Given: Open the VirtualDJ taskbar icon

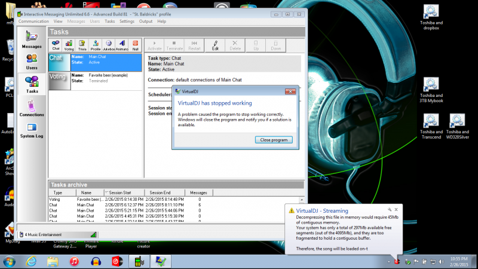Looking at the screenshot, I should coord(117,261).
